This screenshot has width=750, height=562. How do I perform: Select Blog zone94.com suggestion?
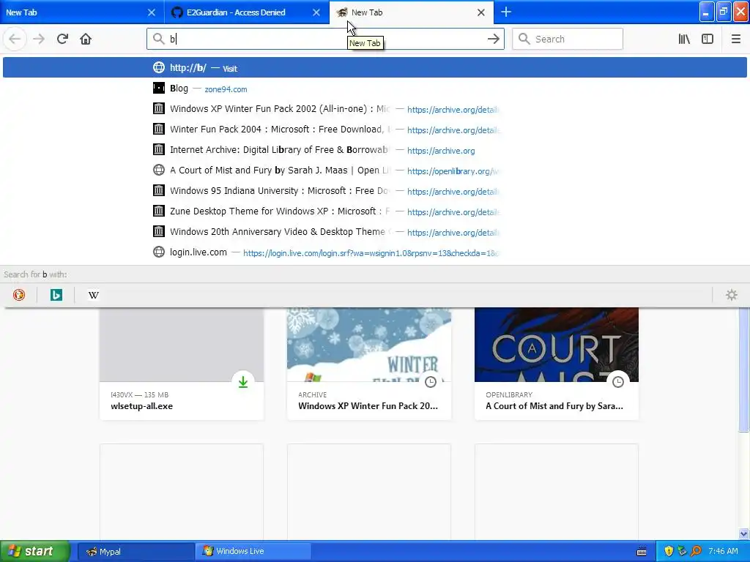click(x=374, y=89)
